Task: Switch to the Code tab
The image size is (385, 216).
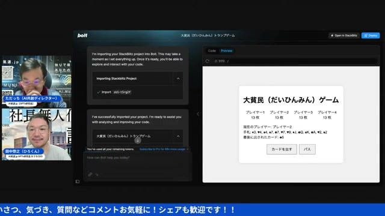Action: (x=212, y=50)
